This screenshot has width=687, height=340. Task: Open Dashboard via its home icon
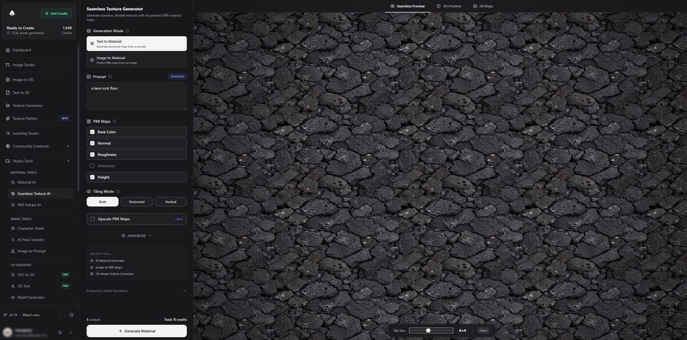tap(8, 50)
